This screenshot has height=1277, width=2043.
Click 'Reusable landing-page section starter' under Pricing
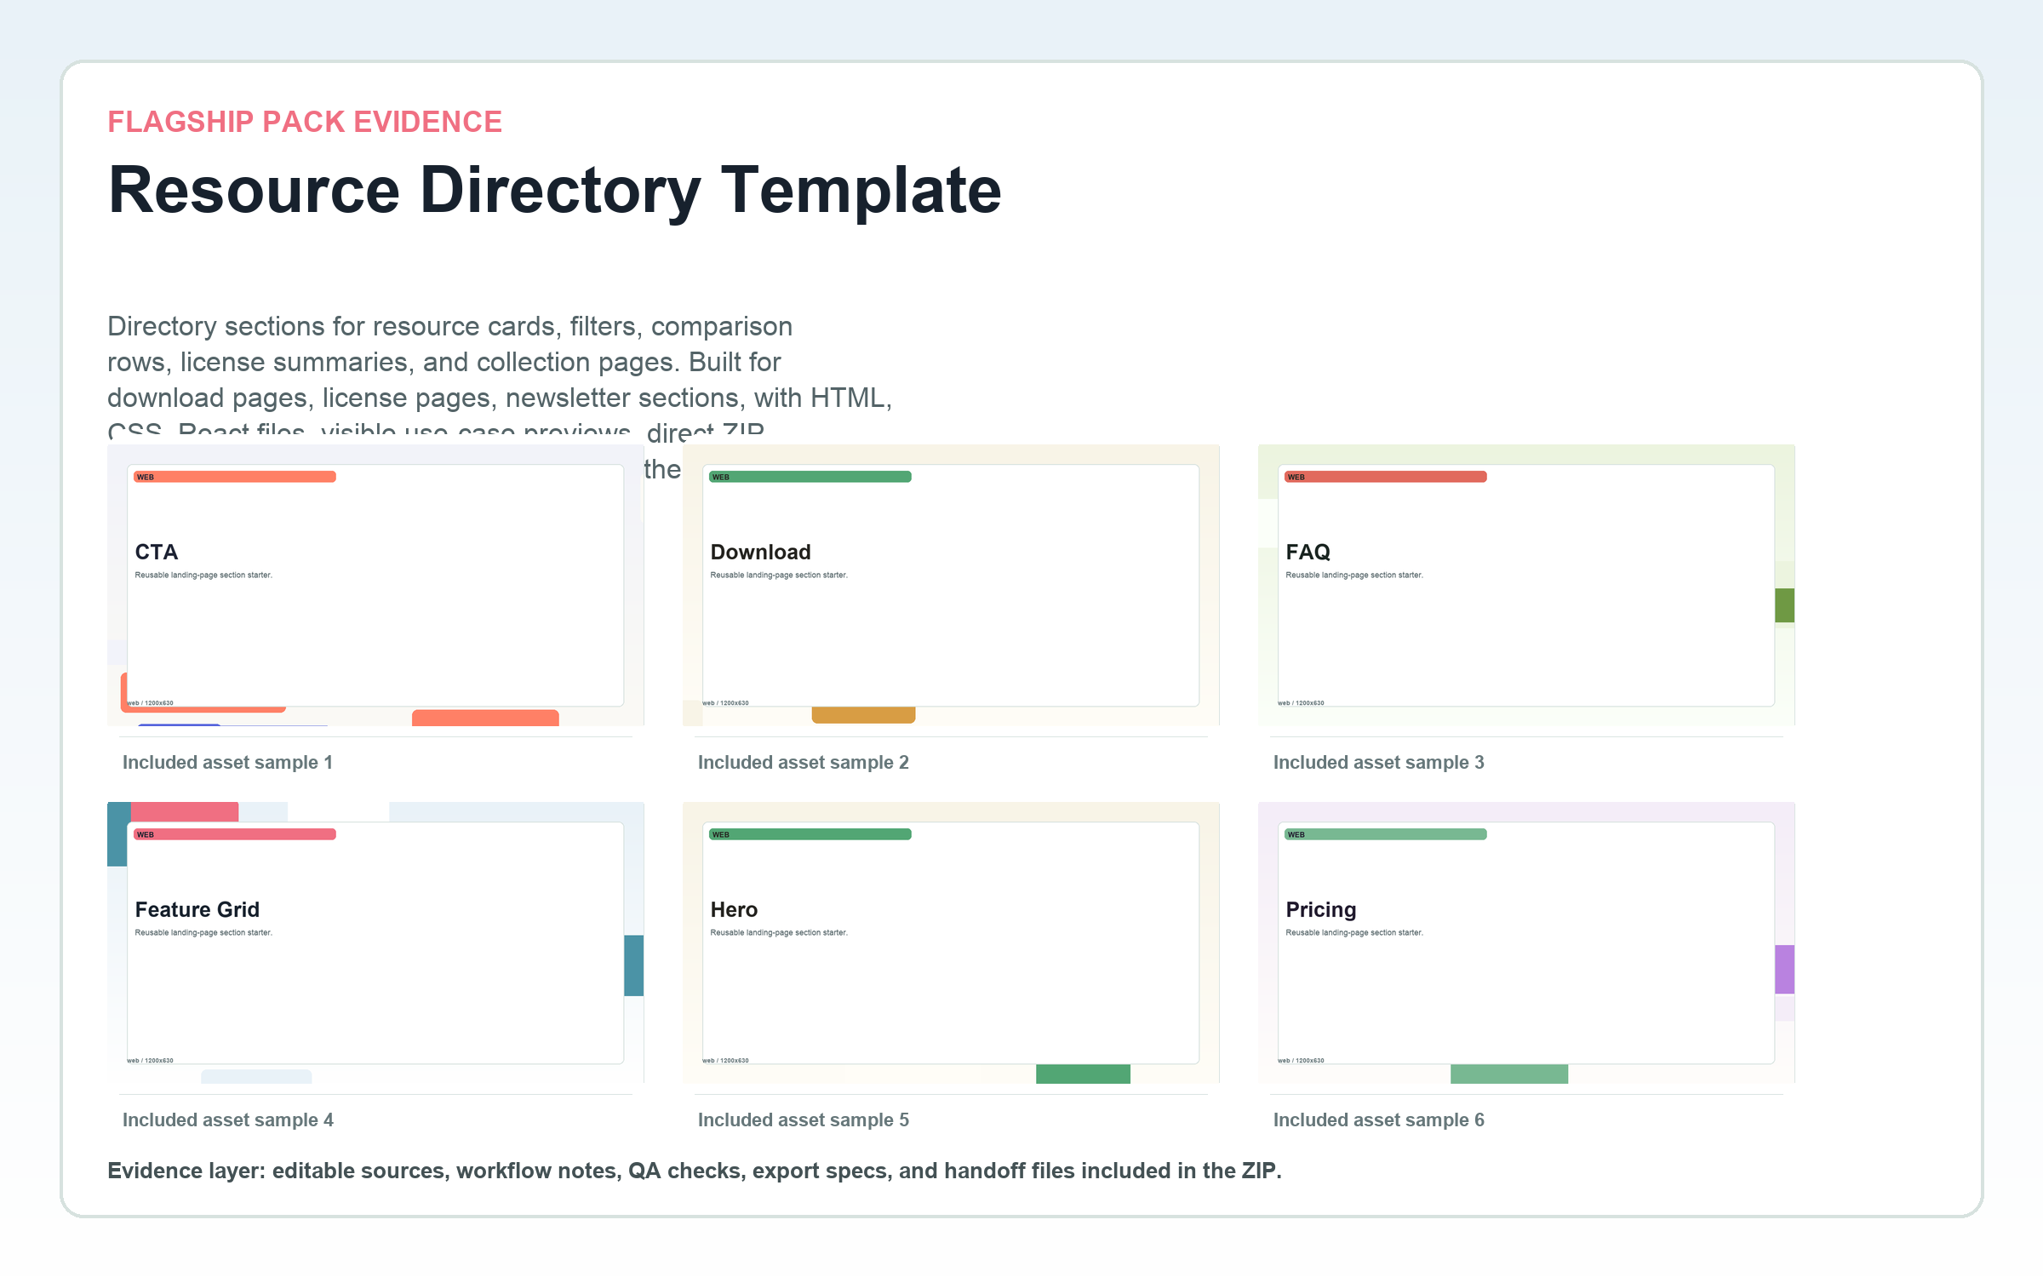pyautogui.click(x=1354, y=933)
